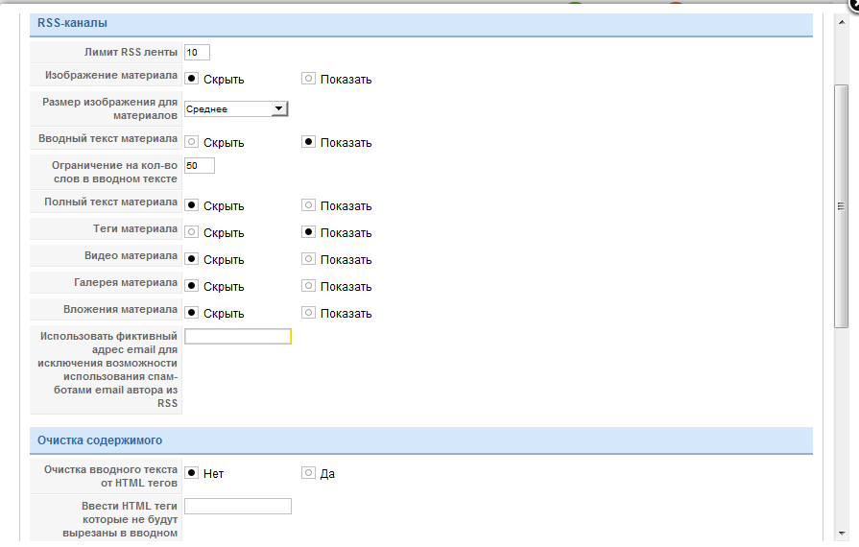The width and height of the screenshot is (859, 547).
Task: Choose Показать for Теги материала
Action: click(308, 232)
